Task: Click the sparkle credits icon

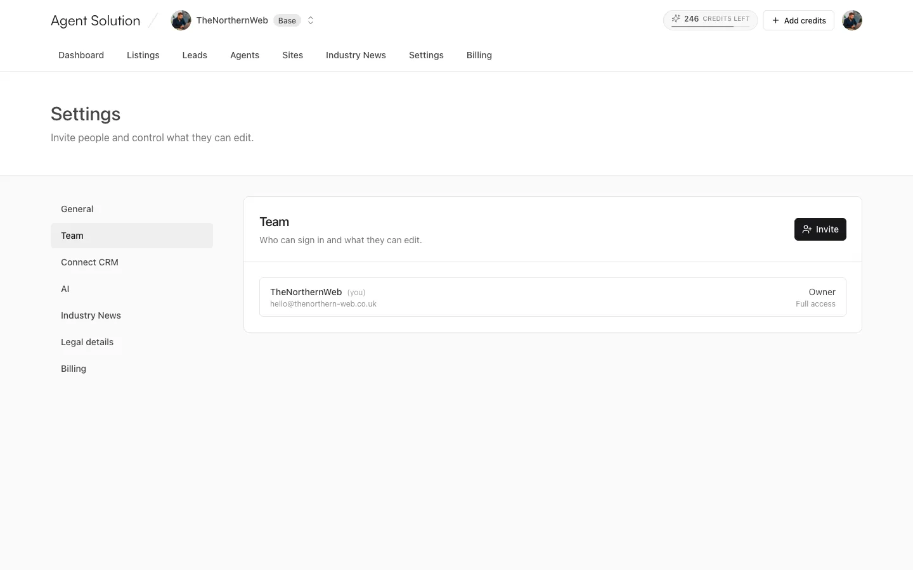Action: [676, 19]
